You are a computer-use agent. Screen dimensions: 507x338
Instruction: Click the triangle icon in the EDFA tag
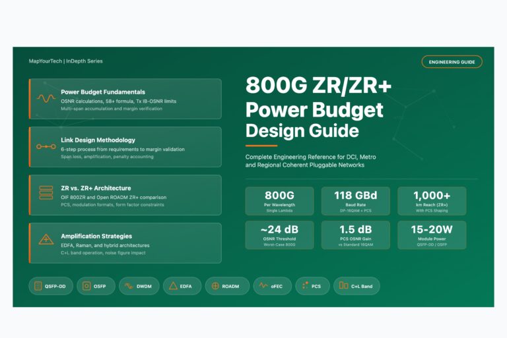[x=173, y=286]
